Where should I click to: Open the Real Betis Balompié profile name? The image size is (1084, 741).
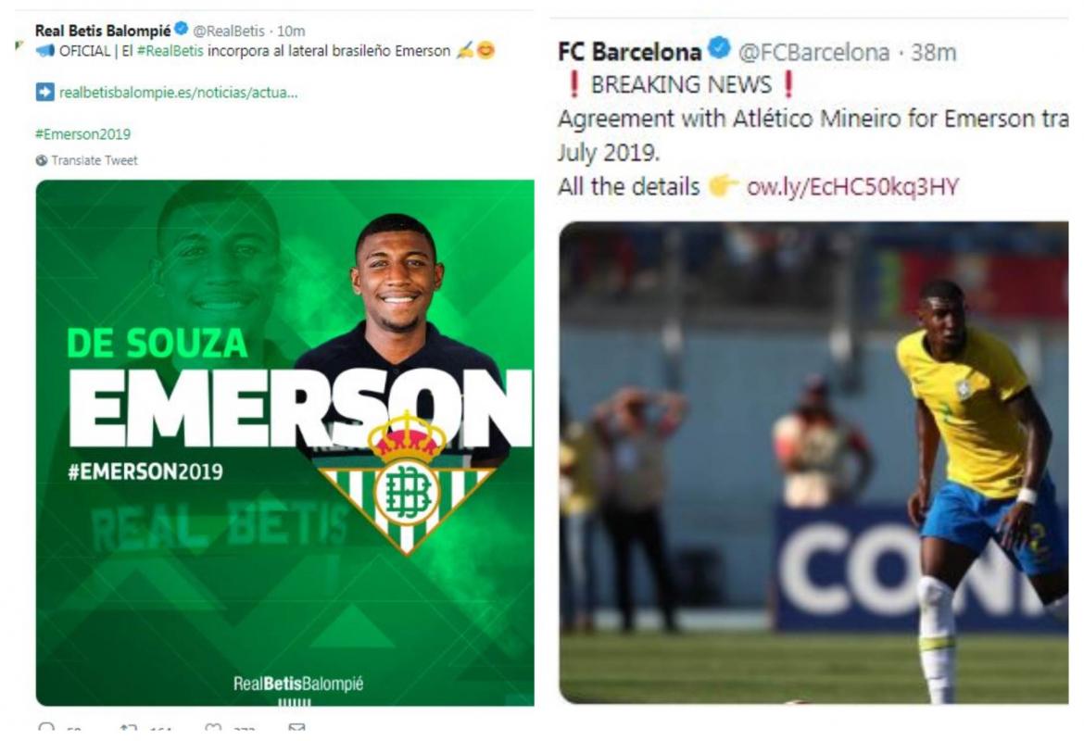(x=103, y=31)
